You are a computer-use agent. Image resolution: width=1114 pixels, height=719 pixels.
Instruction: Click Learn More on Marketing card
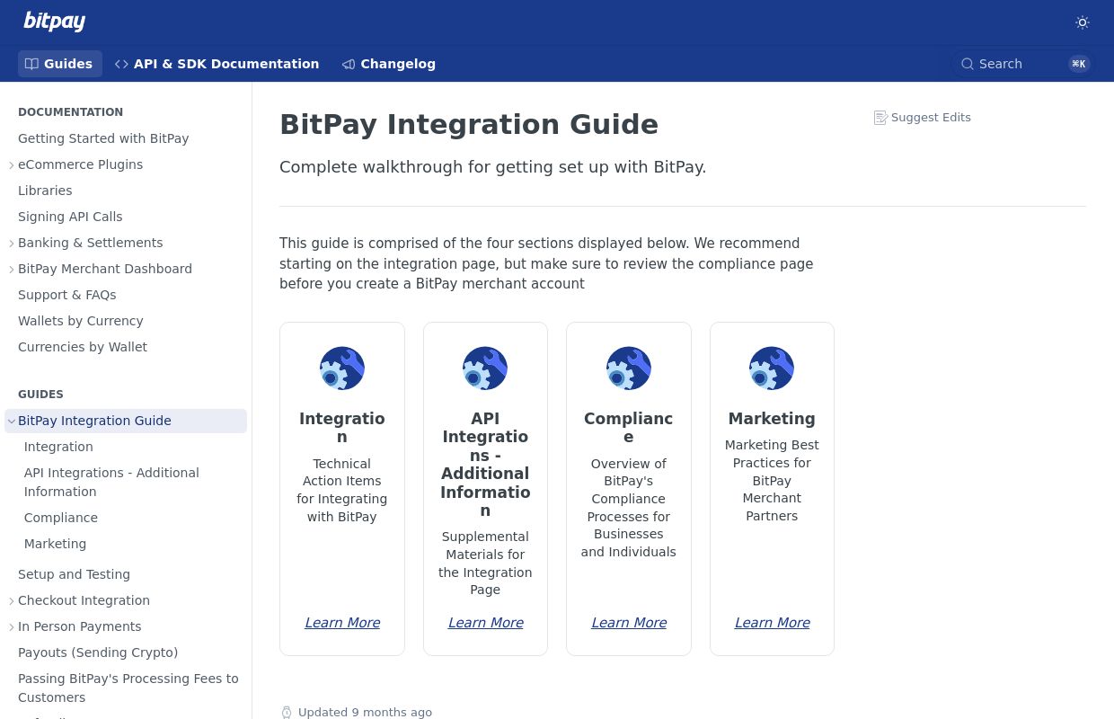(x=772, y=623)
